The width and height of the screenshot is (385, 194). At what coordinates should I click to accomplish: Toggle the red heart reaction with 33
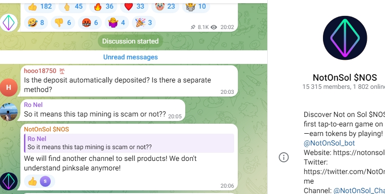135,7
